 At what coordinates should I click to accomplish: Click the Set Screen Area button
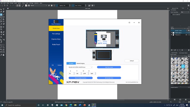[x=109, y=78]
